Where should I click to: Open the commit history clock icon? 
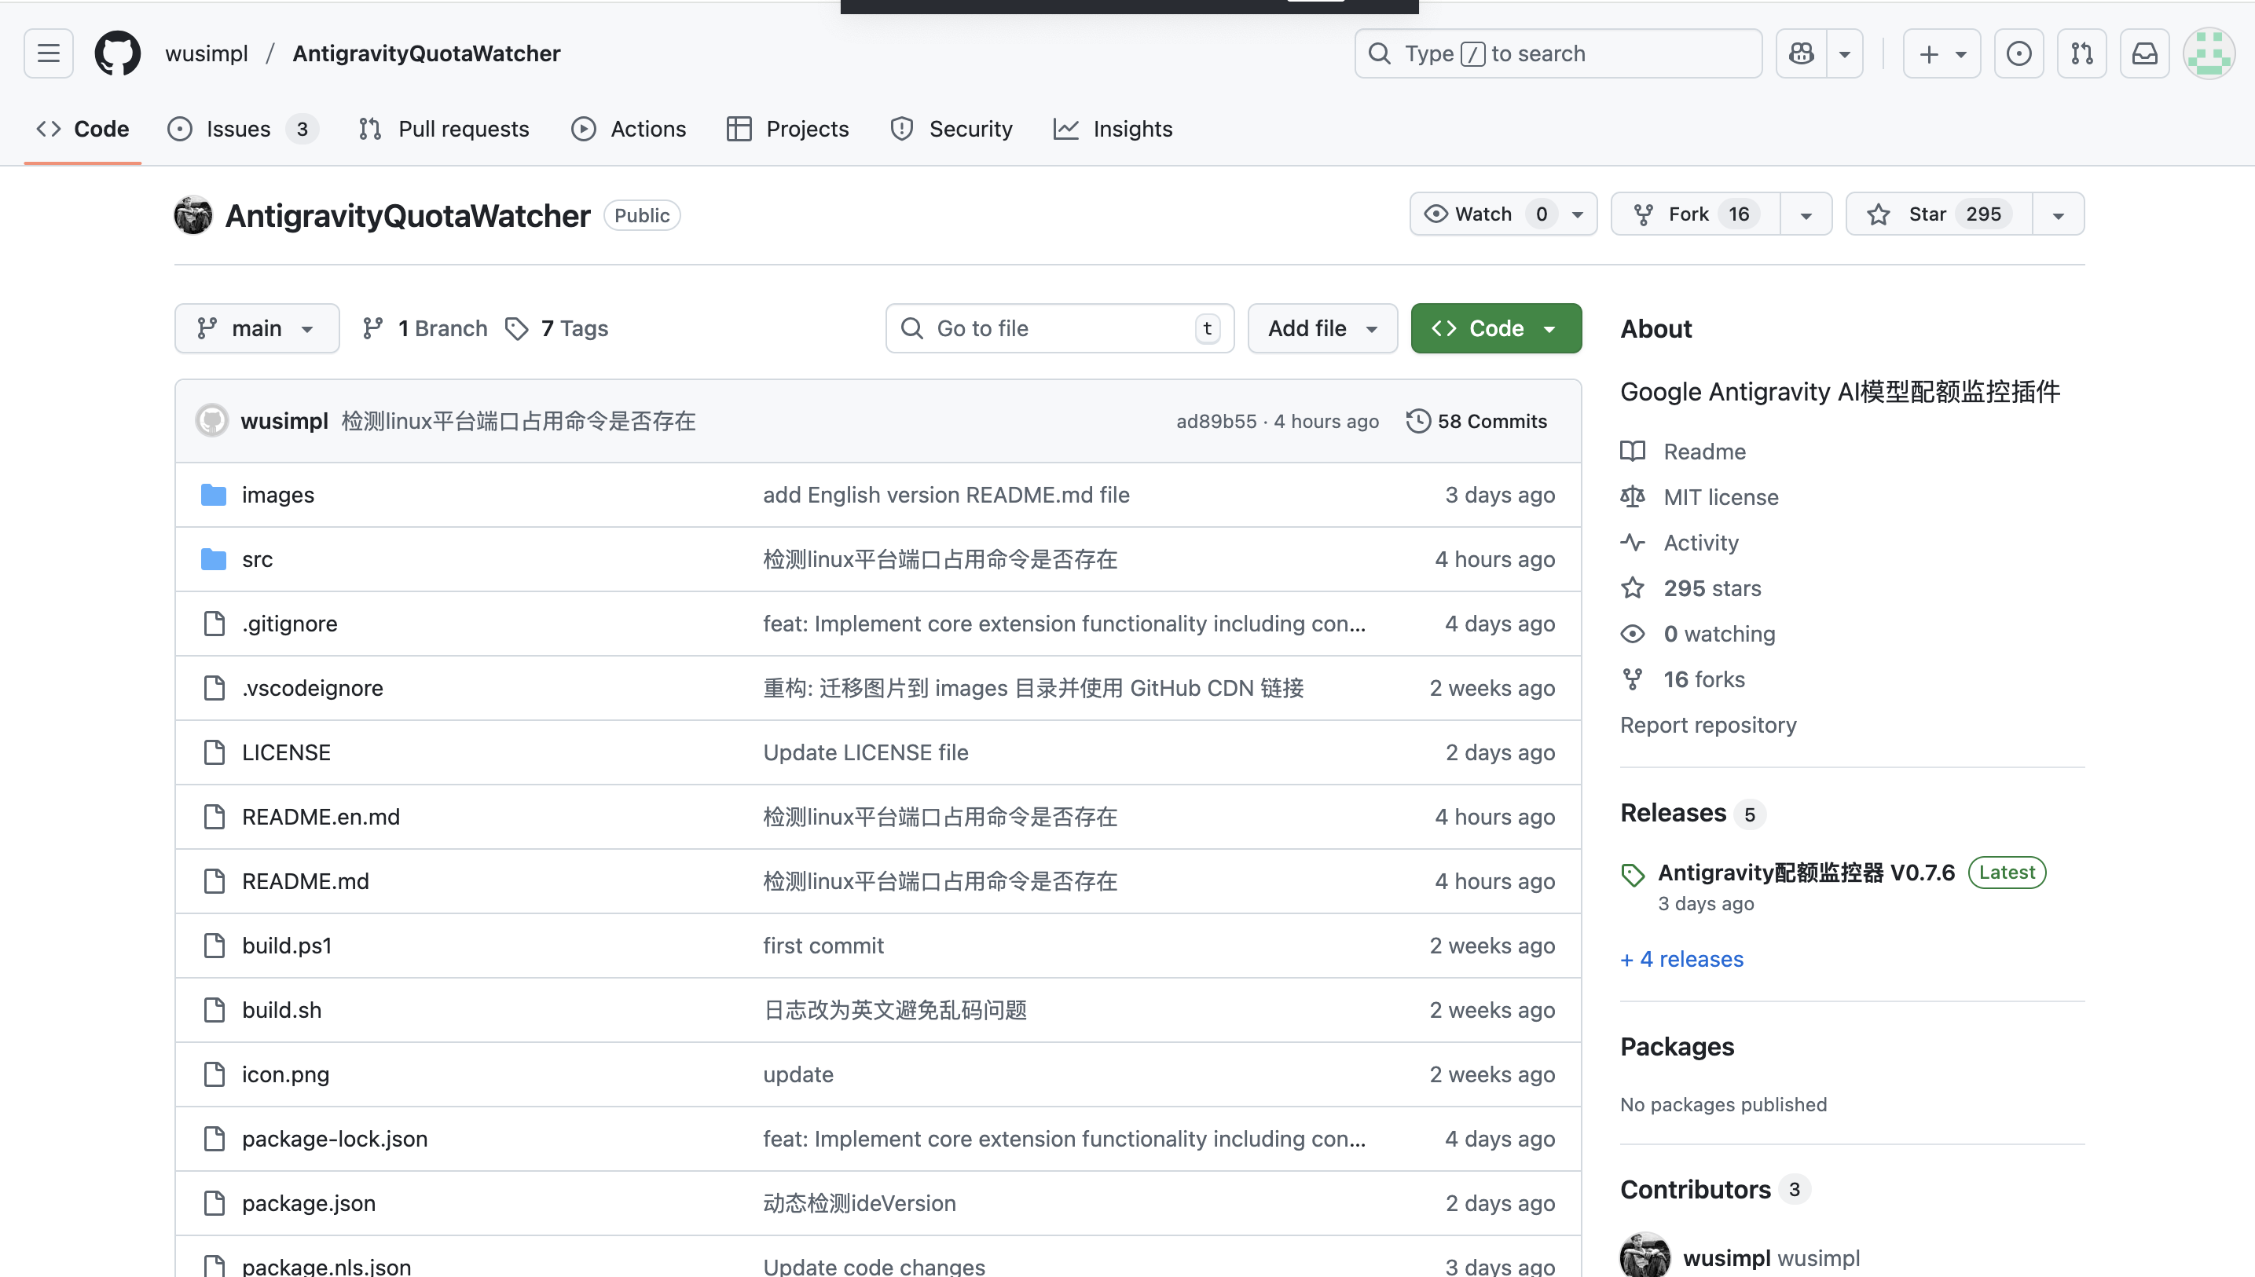(1418, 421)
